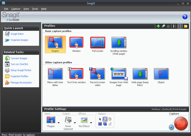The image size is (191, 136).
Task: Click the Quick Launch panel header
Action: coord(21,28)
